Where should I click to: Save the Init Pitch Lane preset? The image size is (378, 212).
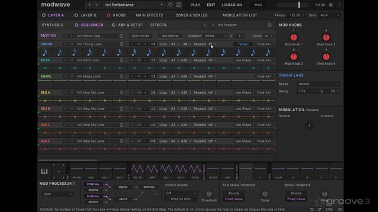coord(122,60)
